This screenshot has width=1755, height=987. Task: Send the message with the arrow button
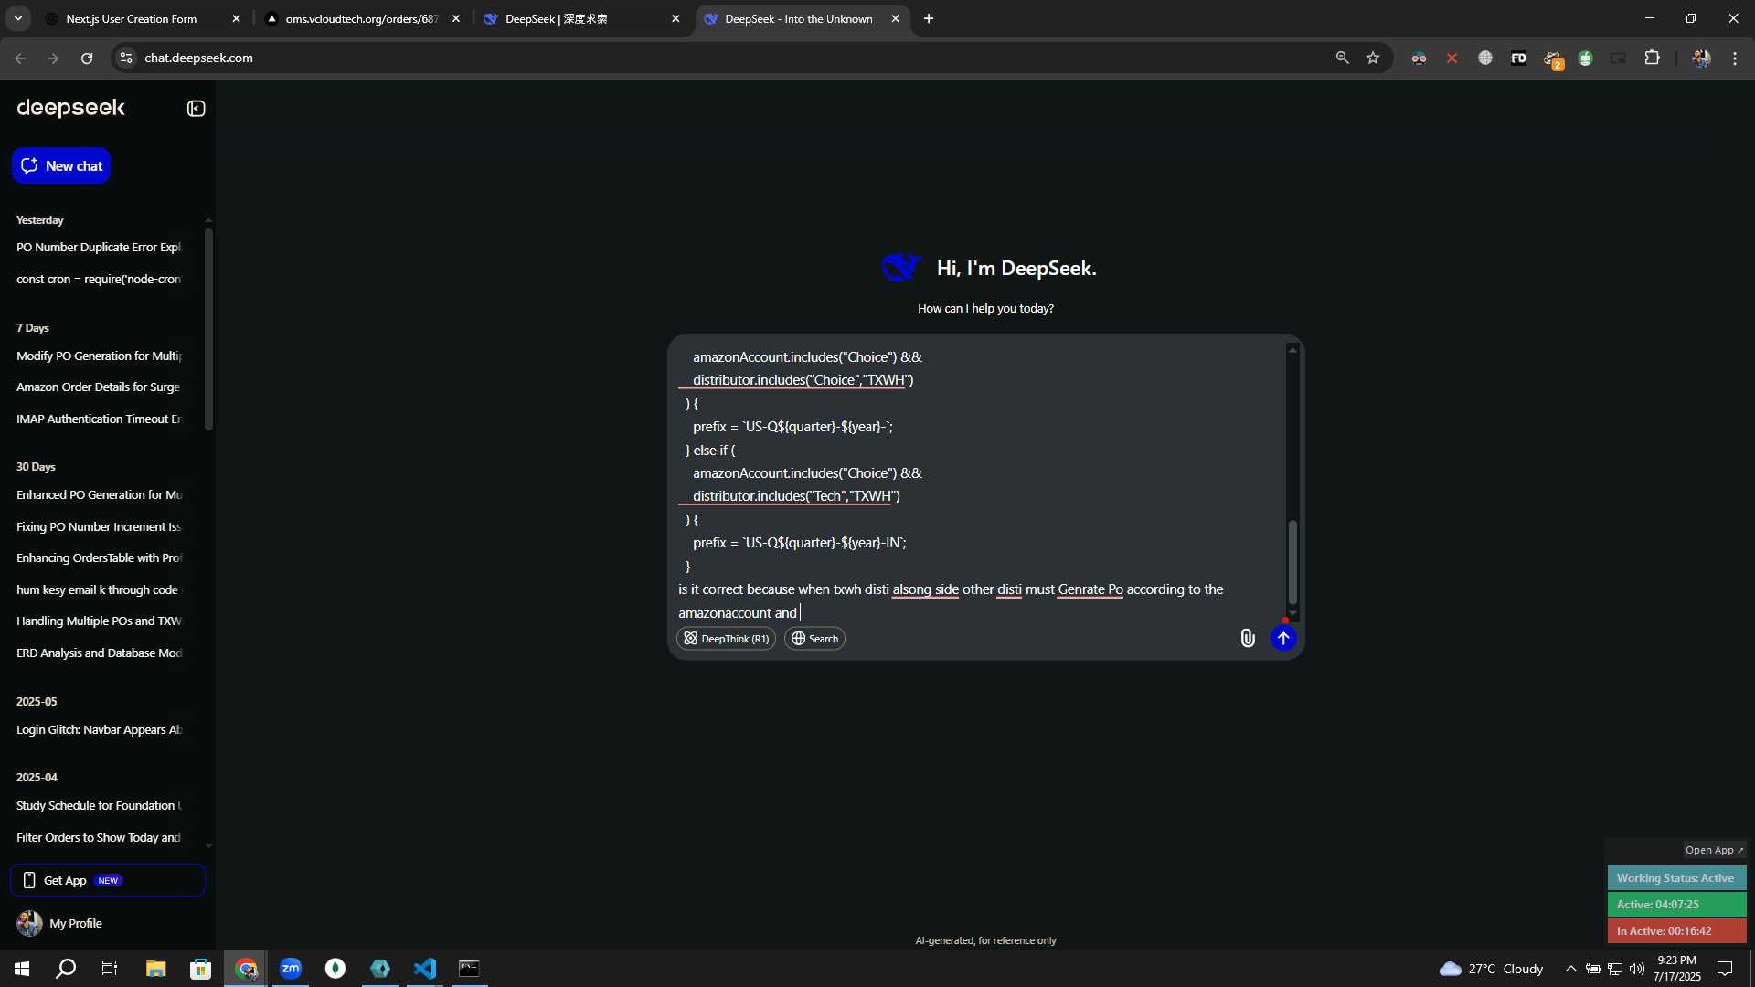(1283, 638)
